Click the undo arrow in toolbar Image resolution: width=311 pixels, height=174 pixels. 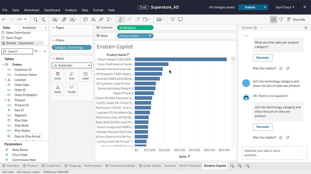coord(4,20)
